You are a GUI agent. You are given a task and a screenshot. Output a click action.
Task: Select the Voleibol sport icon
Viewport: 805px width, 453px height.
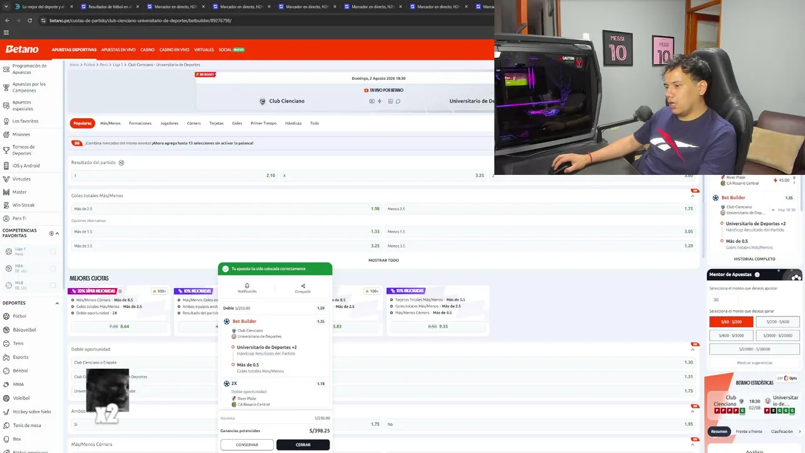6,398
